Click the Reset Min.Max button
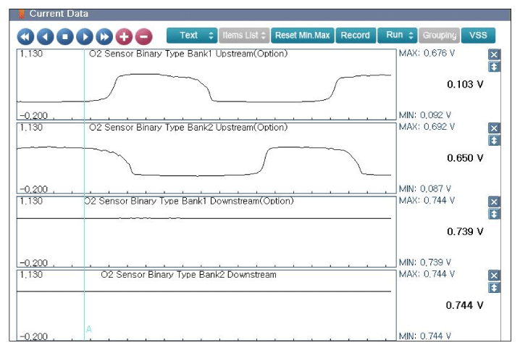Screen dimensions: 520x348 pyautogui.click(x=302, y=36)
